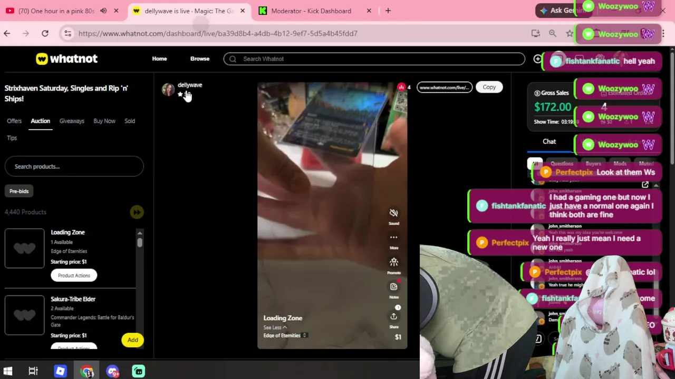The width and height of the screenshot is (675, 379).
Task: Click the Chrome zoom magnifier icon
Action: coord(552,34)
